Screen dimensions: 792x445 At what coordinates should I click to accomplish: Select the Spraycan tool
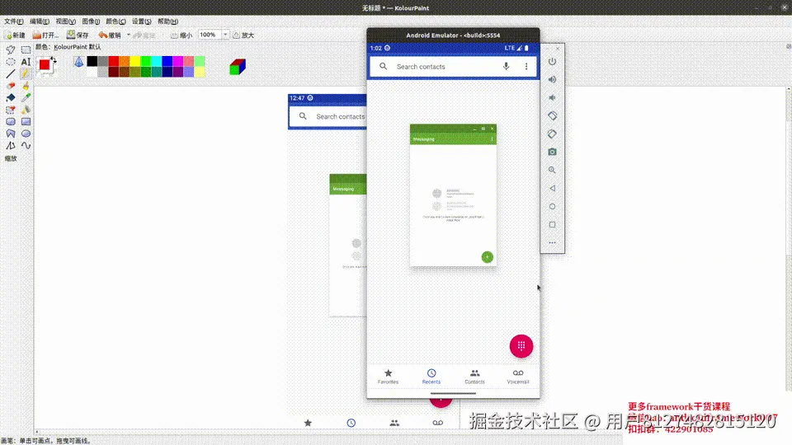(x=26, y=110)
